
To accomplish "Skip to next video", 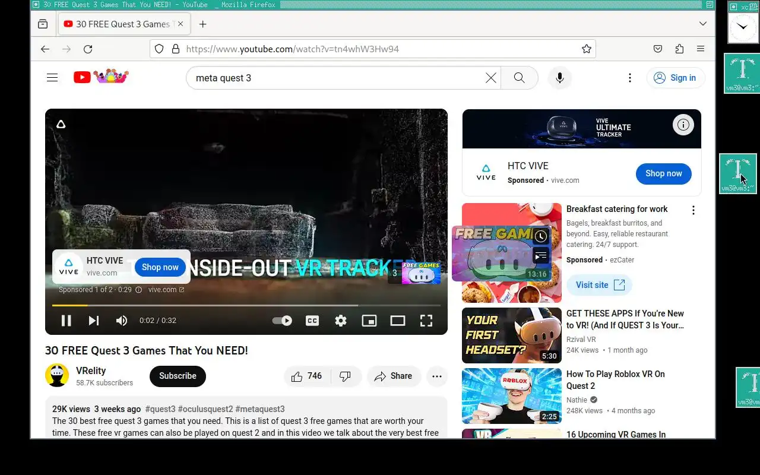I will [94, 321].
